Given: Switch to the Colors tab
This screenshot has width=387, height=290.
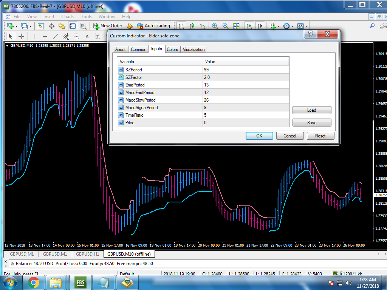Looking at the screenshot, I should coord(172,49).
